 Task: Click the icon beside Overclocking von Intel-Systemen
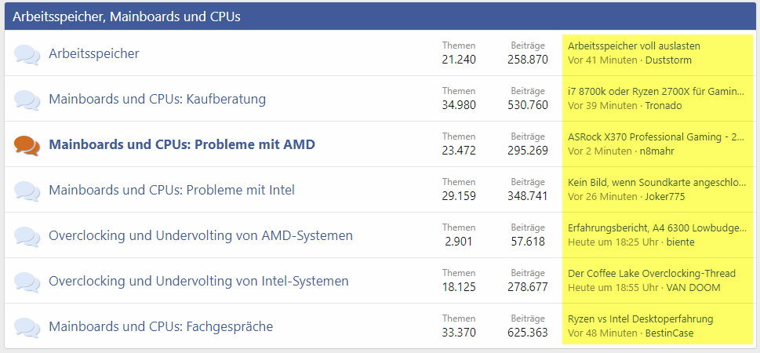point(27,282)
